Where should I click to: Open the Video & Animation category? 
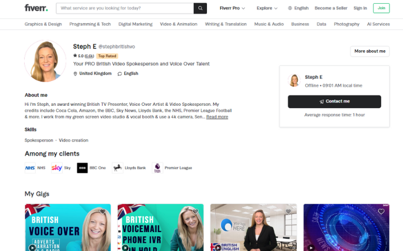(179, 24)
